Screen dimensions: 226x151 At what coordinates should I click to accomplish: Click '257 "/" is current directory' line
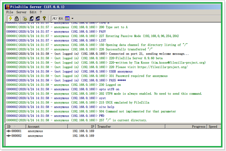pos(76,120)
